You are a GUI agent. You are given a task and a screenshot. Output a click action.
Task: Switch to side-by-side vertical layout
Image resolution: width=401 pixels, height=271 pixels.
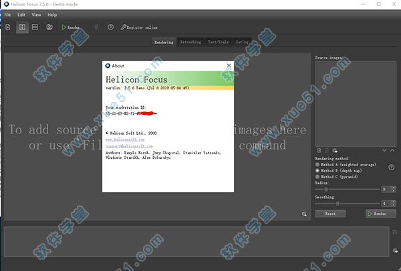[x=22, y=27]
